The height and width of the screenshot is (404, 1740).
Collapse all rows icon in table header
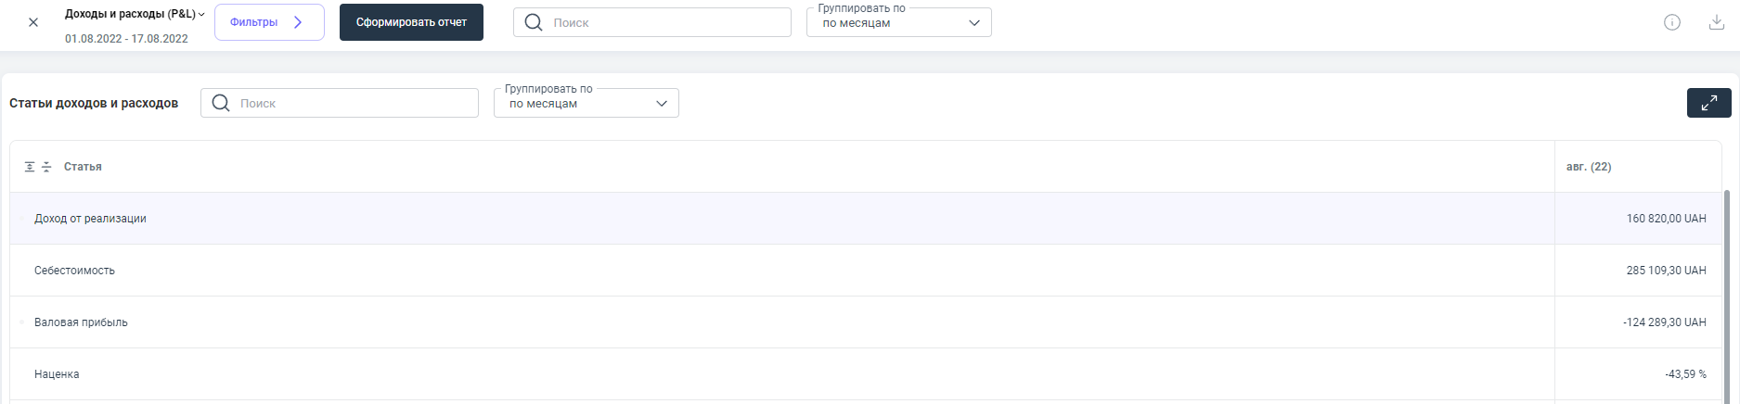tap(46, 167)
